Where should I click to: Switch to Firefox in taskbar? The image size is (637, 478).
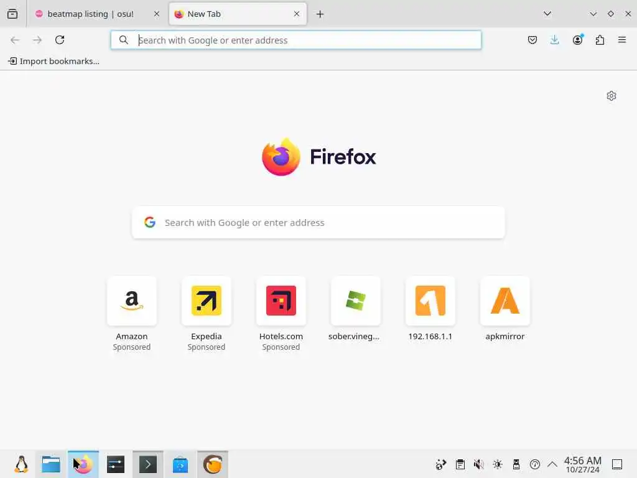tap(83, 464)
